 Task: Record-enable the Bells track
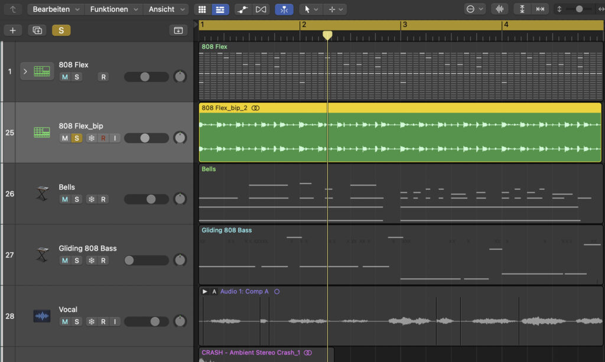(x=103, y=199)
